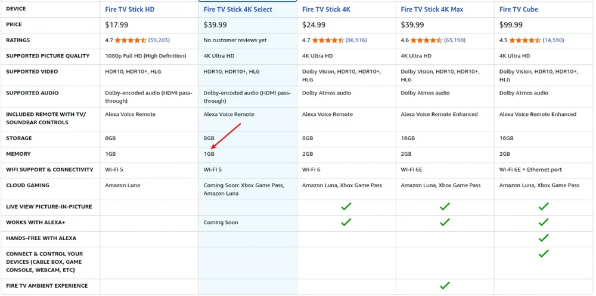Image resolution: width=596 pixels, height=296 pixels.
Task: Click the 'Dolby Atmos audio' cell of Fire TV Cube
Action: coord(524,93)
